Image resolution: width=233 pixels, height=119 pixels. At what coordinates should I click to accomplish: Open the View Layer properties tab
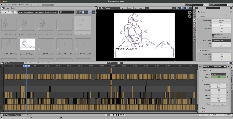tap(195, 23)
